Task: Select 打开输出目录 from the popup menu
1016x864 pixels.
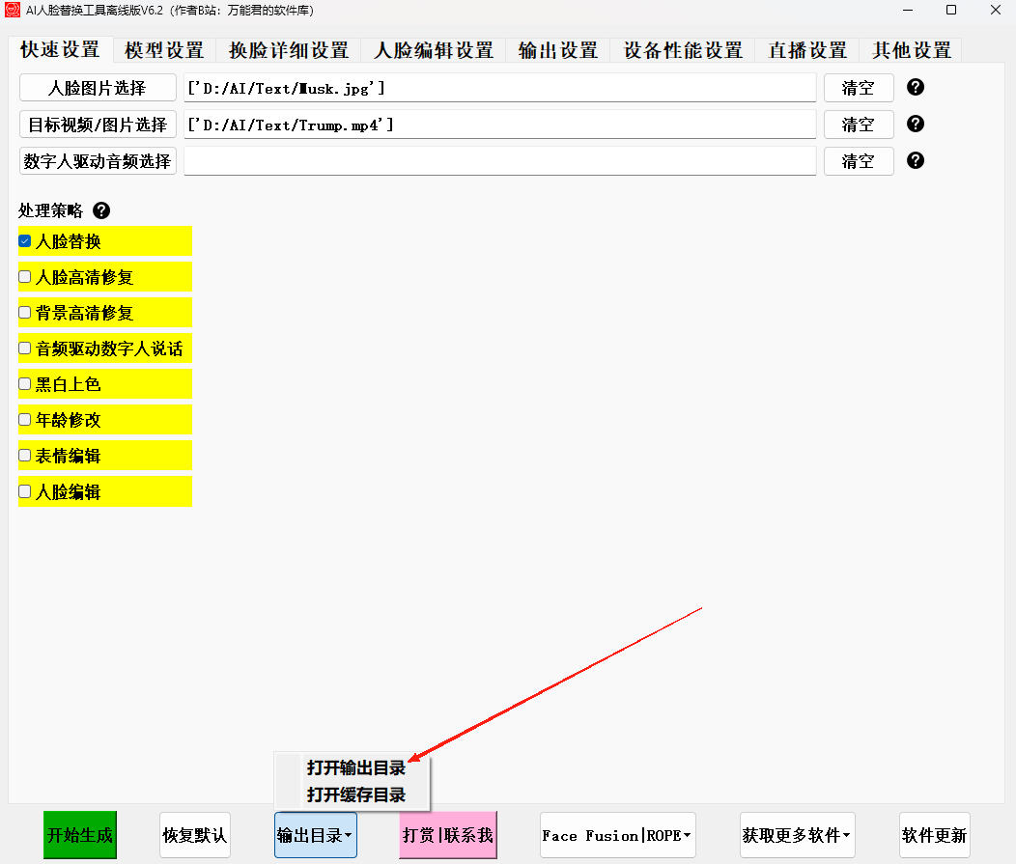Action: (355, 768)
